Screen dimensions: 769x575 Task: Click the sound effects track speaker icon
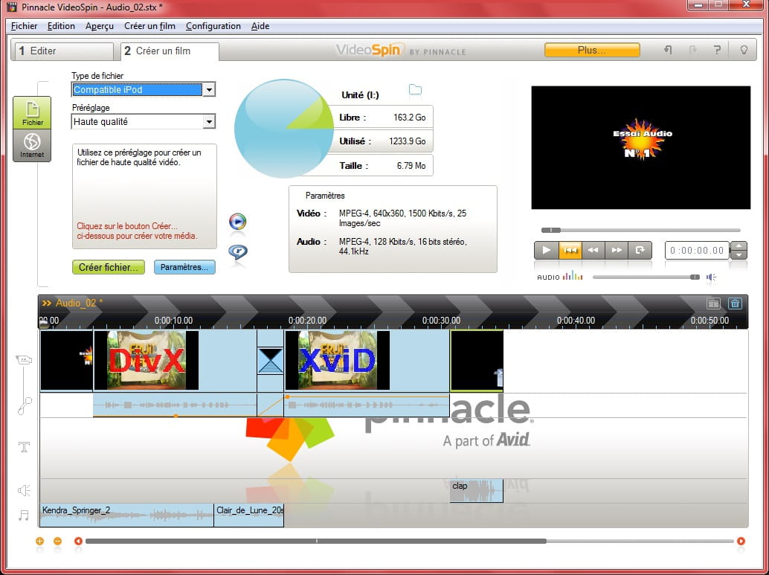click(24, 490)
